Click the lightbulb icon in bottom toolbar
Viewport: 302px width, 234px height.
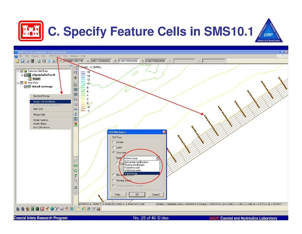(x=79, y=209)
